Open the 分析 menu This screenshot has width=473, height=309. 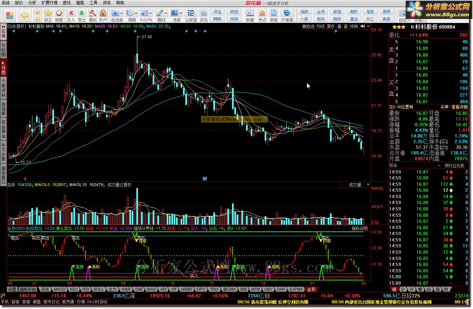tap(32, 3)
